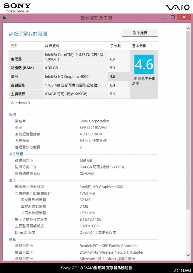Click the vertical scrollbar thumb
193x273 pixels.
tap(188, 120)
